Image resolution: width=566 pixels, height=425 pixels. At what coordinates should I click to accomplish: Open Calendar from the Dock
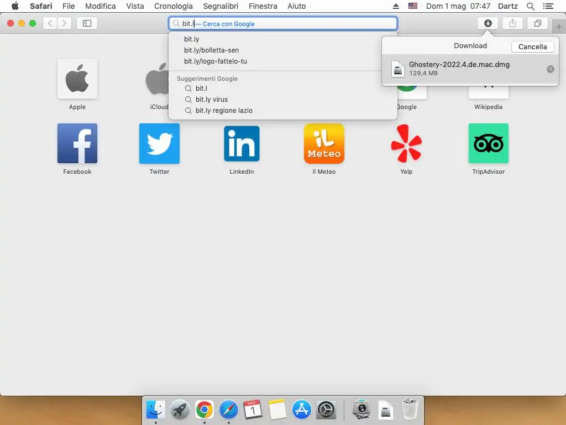click(253, 410)
